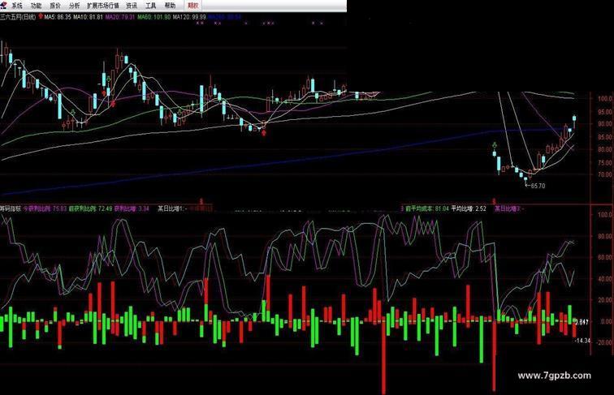Click the -14.34 value on indicator axis

pyautogui.click(x=582, y=341)
